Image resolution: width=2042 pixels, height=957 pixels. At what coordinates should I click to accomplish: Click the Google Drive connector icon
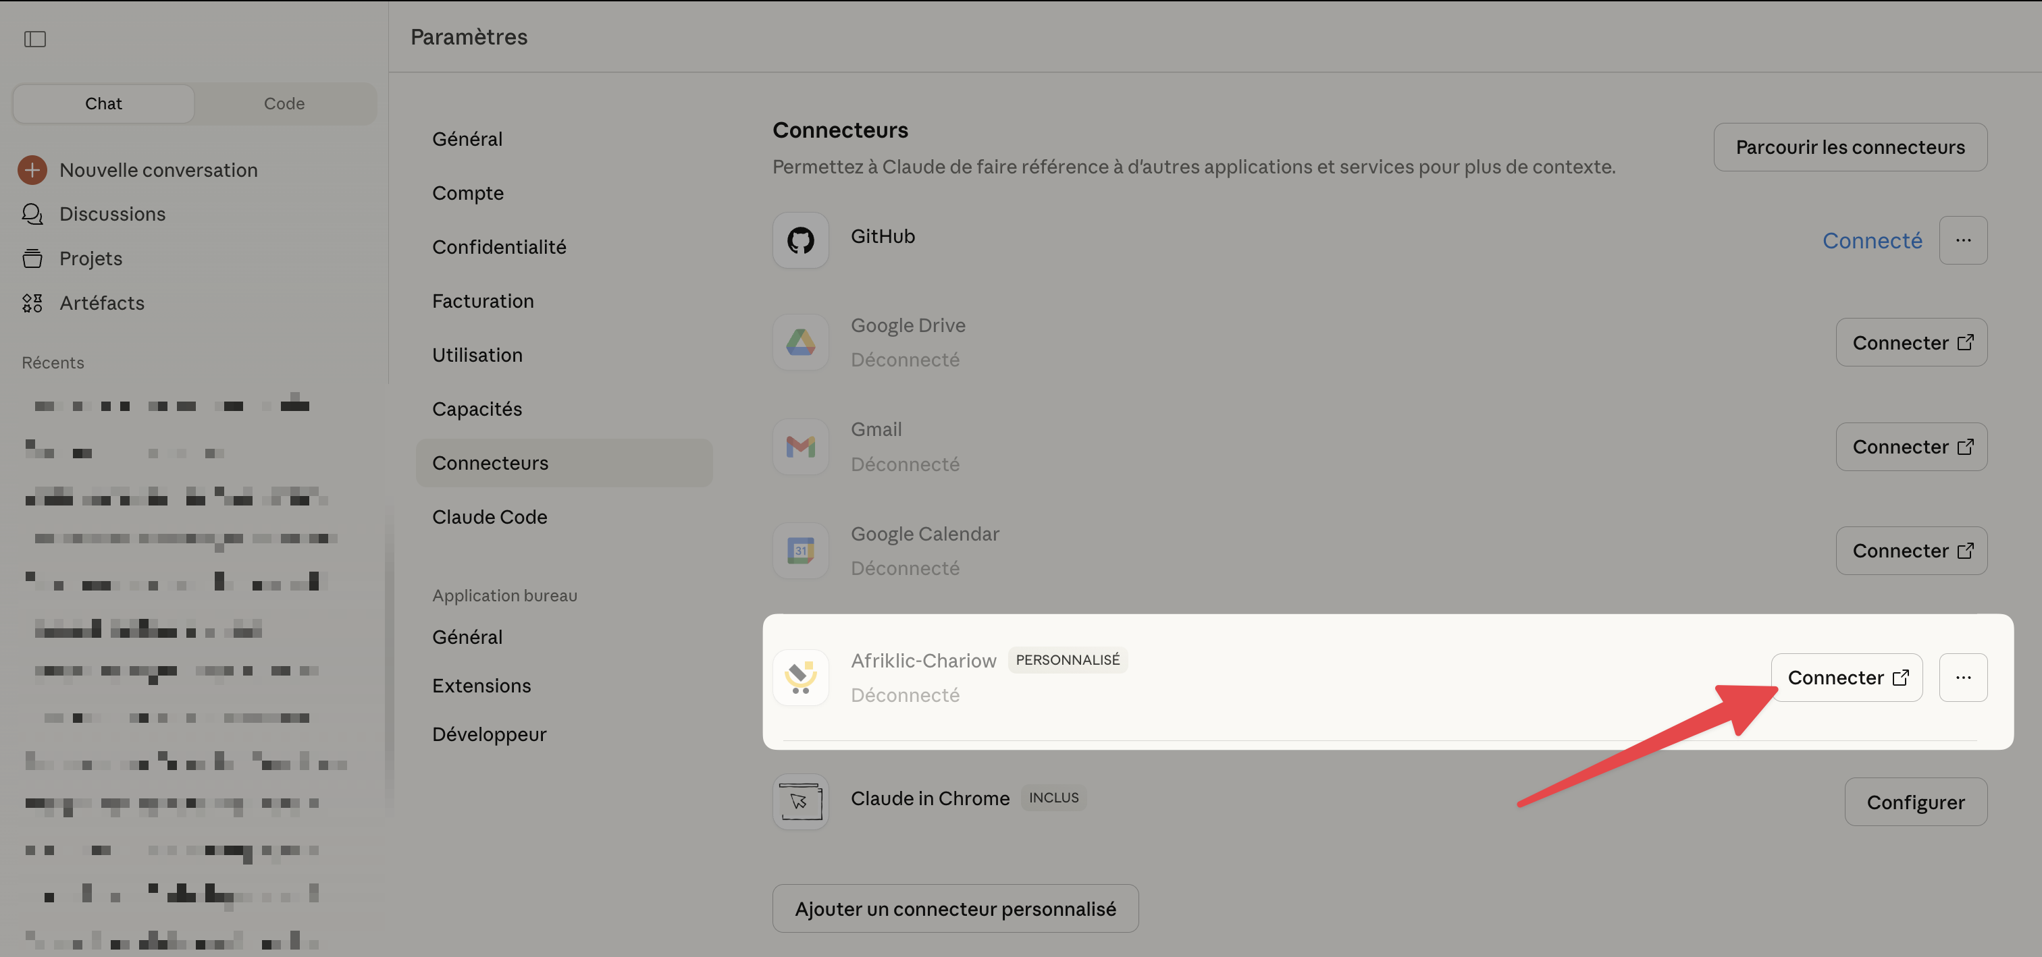click(800, 342)
